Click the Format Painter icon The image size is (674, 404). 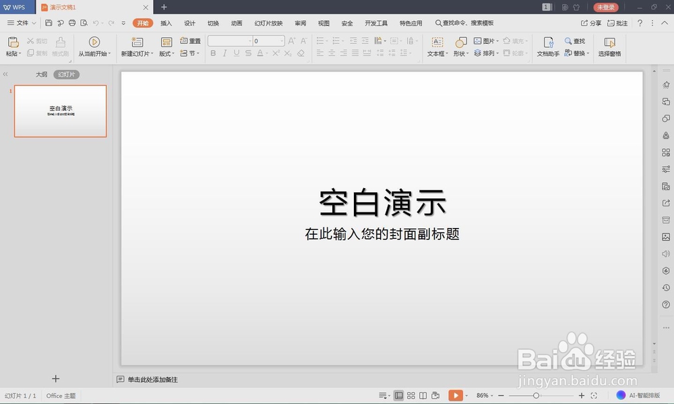60,42
